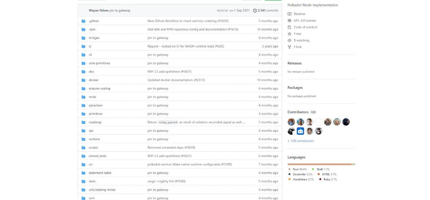This screenshot has width=430, height=200.
Task: Click the folder icon beside xcm
Action: 84,198
